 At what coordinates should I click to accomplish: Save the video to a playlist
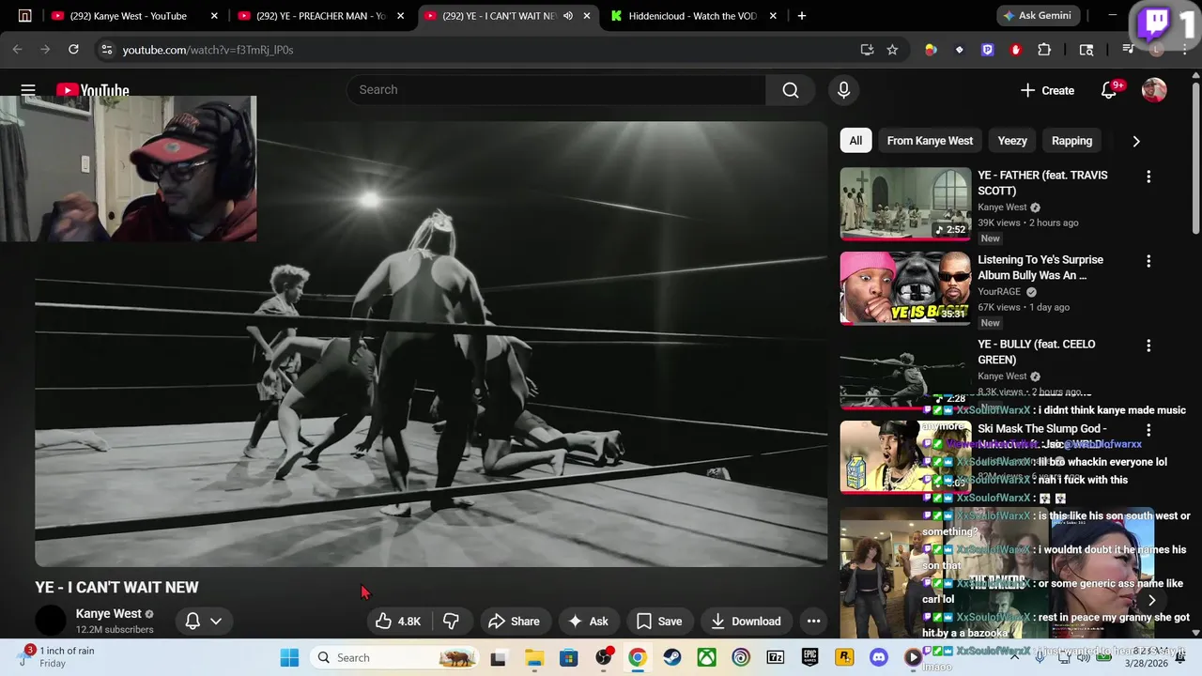coord(659,621)
